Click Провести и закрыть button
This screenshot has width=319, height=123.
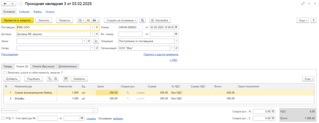(x=17, y=20)
